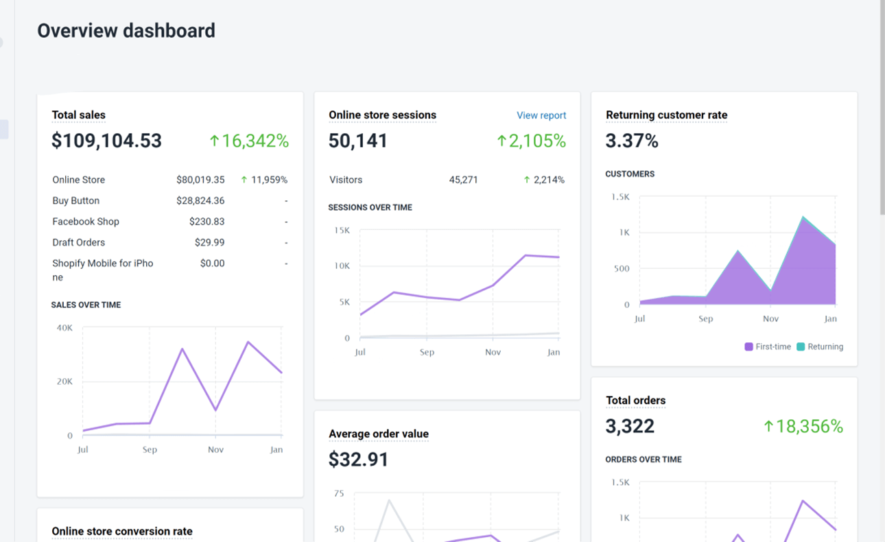Click the Total orders card title
This screenshot has width=885, height=542.
coord(636,401)
